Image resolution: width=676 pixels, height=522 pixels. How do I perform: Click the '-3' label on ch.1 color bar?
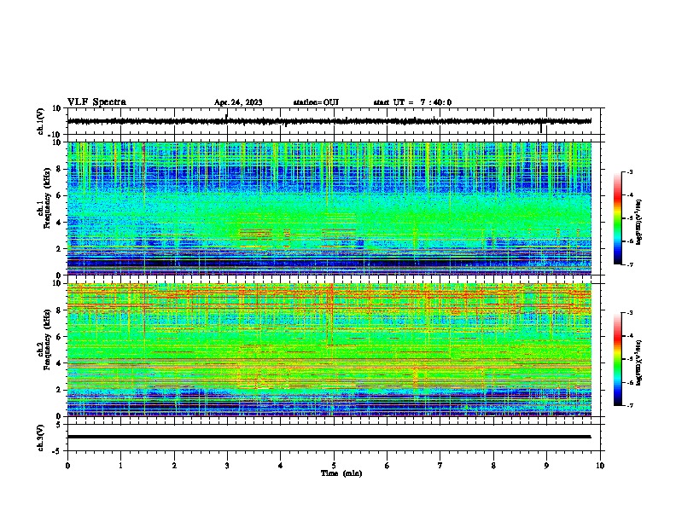tap(630, 171)
